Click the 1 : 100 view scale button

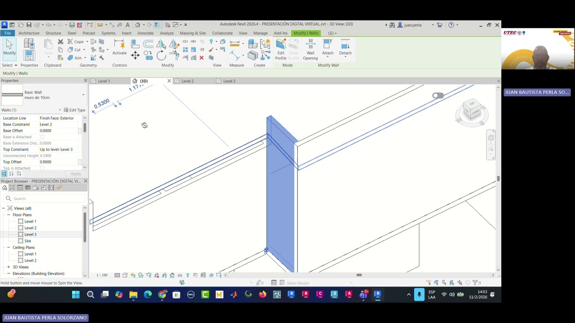click(102, 275)
